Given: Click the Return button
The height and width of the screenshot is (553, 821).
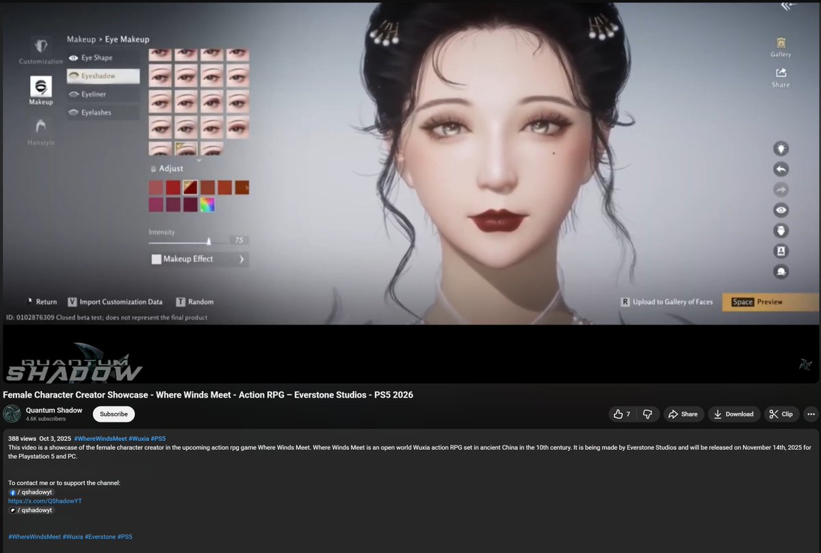Looking at the screenshot, I should tap(40, 301).
